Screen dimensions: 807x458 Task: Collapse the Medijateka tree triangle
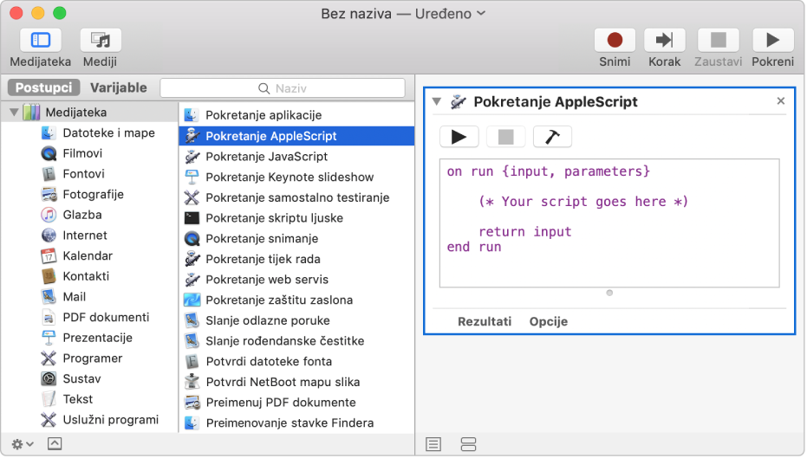click(x=14, y=113)
